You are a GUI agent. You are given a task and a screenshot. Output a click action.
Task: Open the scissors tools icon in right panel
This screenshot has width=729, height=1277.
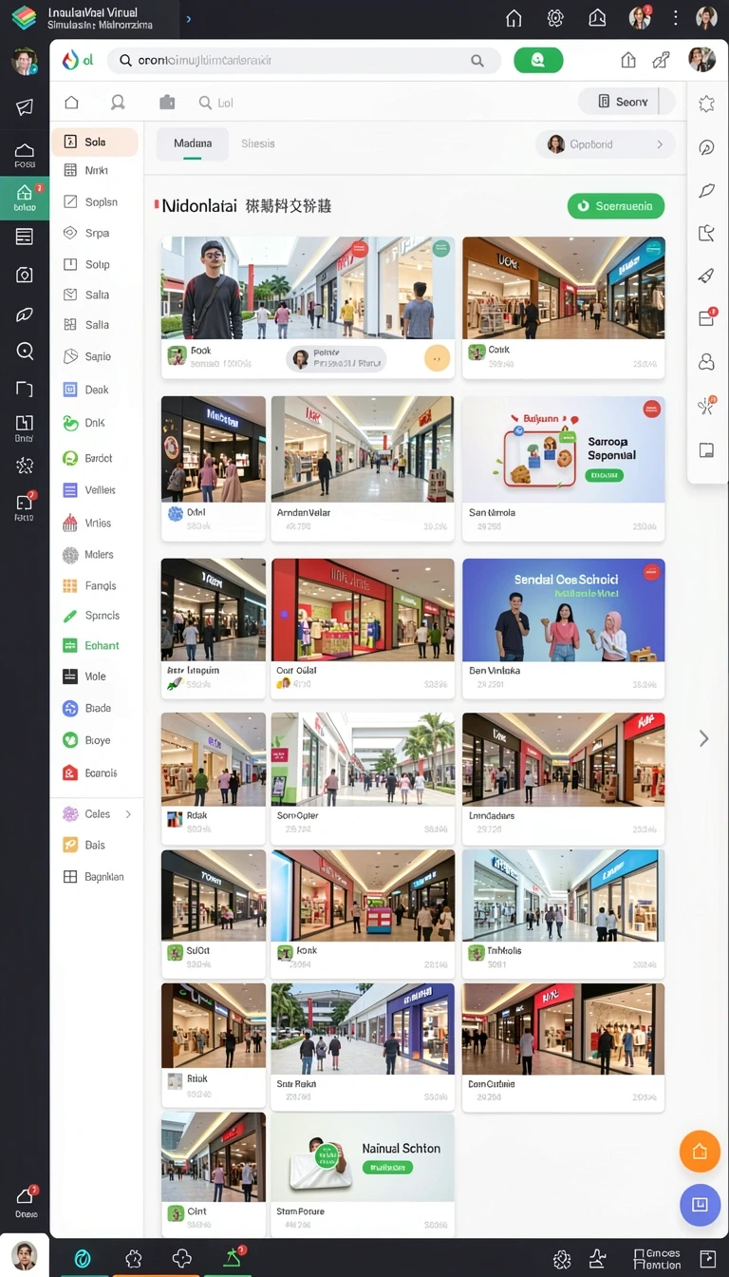[706, 407]
